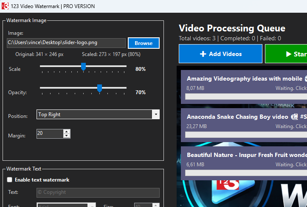Enable text watermark checkbox
This screenshot has width=307, height=207.
pyautogui.click(x=10, y=180)
